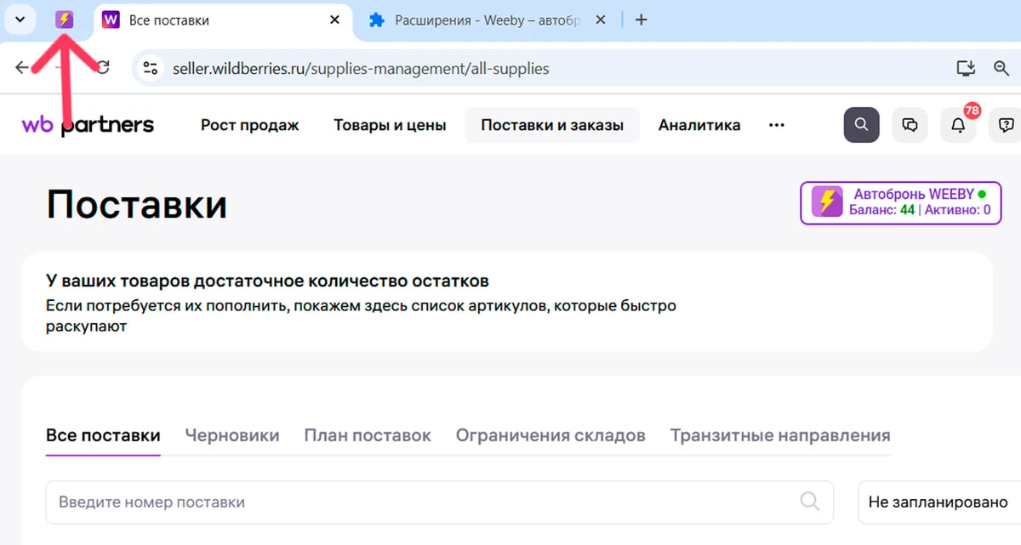Click the Weeby lightning icon in widget
1021x545 pixels.
click(827, 202)
